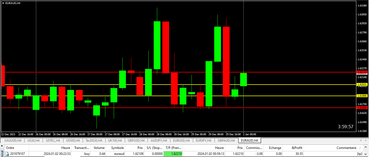Sort by the &Profit column header
Viewport: 369px width, 157px height.
click(x=297, y=148)
